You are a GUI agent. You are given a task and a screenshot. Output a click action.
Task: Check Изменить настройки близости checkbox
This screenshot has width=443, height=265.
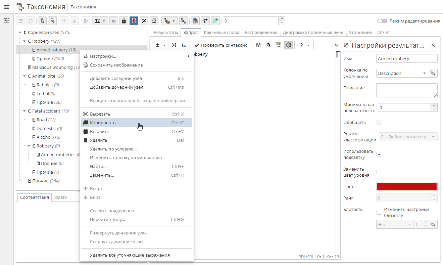379,212
